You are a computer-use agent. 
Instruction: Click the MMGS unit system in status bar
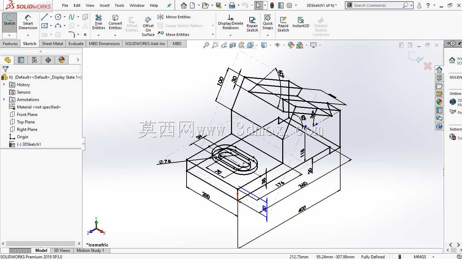coord(420,257)
